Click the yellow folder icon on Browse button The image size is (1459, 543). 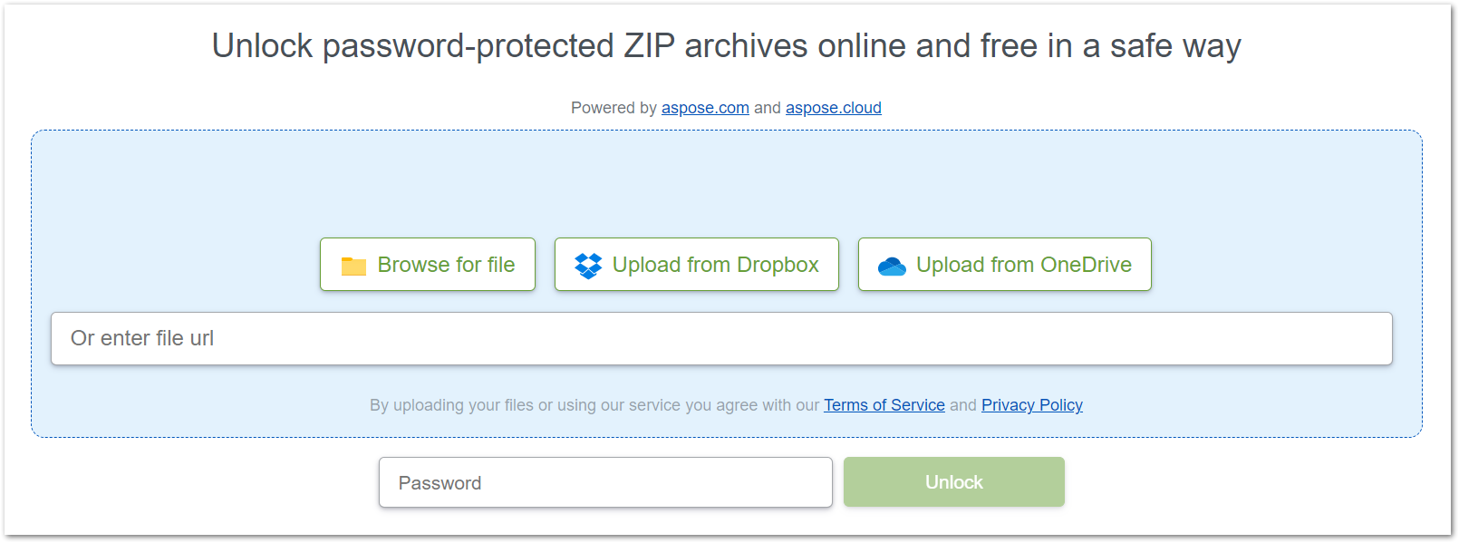pyautogui.click(x=353, y=264)
